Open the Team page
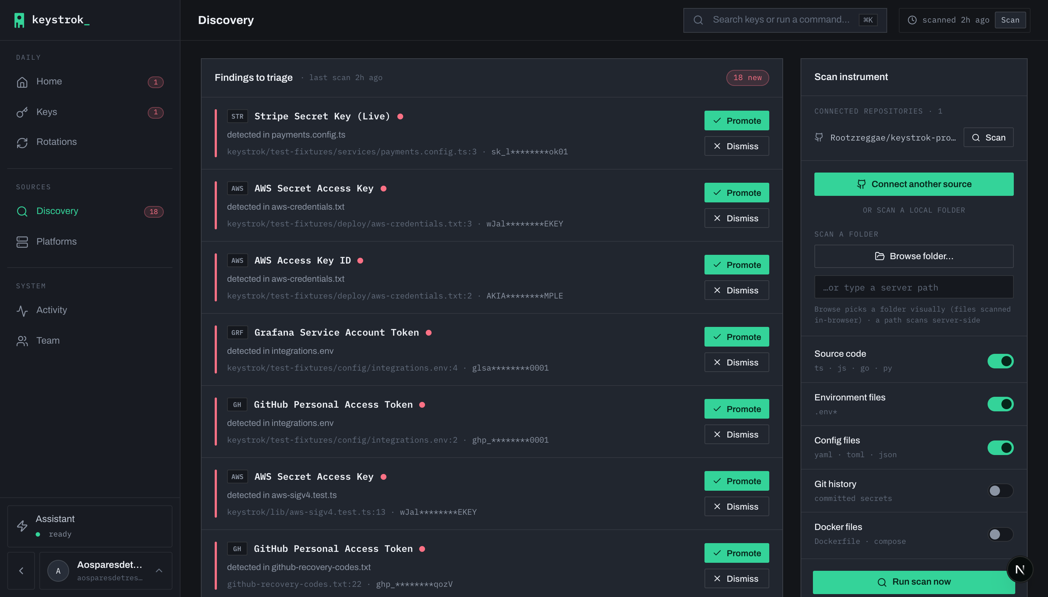Viewport: 1048px width, 597px height. [x=90, y=341]
